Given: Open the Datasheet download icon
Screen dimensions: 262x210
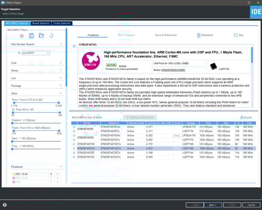Looking at the screenshot, I should [x=198, y=35].
